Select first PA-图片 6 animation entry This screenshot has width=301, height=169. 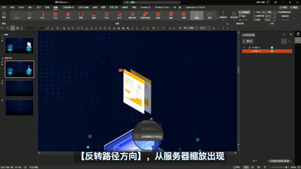tap(267, 48)
